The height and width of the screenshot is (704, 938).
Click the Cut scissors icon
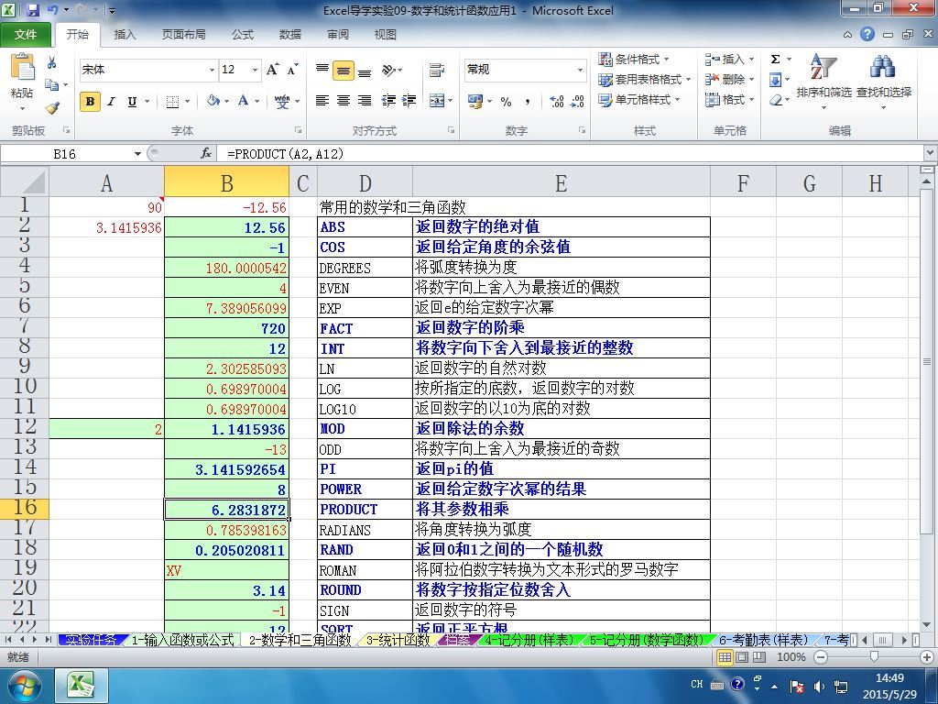point(52,63)
